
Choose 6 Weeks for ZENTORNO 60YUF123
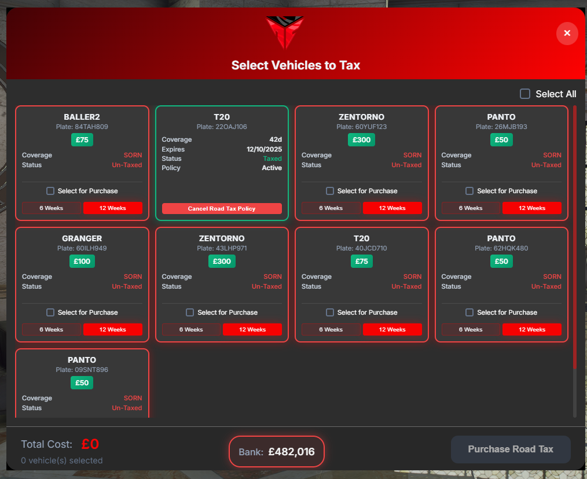[331, 208]
